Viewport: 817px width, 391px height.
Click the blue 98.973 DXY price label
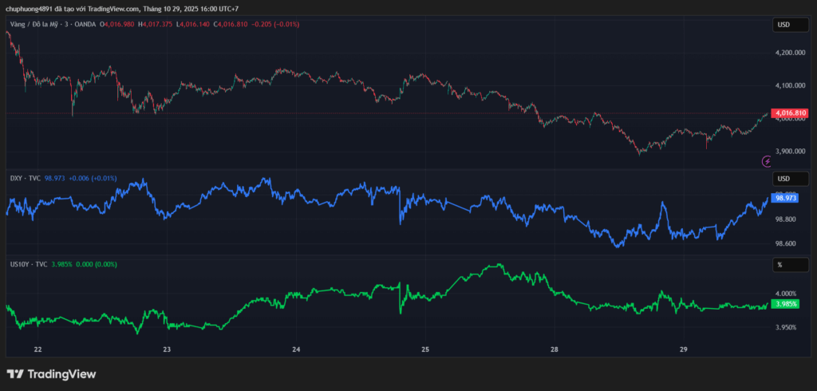pos(786,198)
